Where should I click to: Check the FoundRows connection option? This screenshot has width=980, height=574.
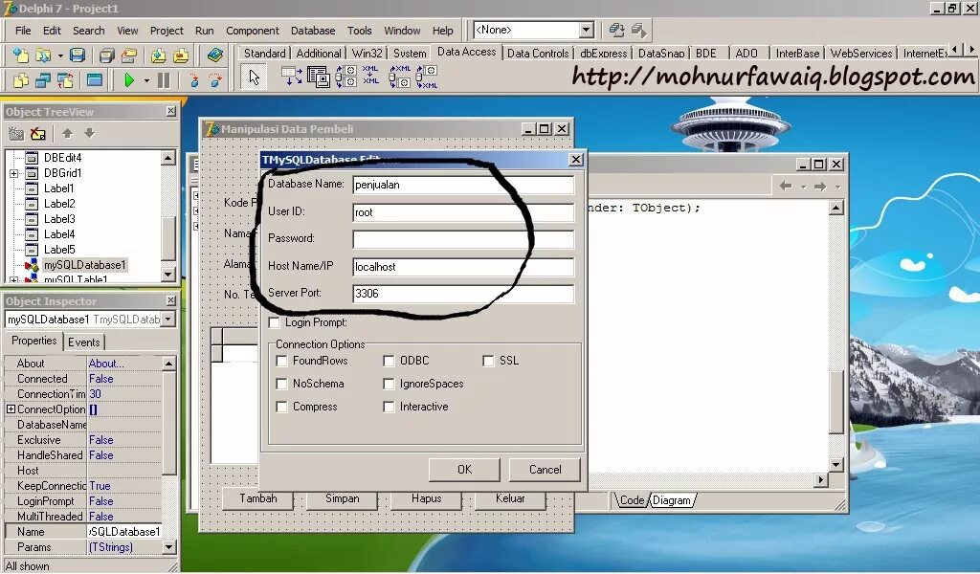coord(282,361)
